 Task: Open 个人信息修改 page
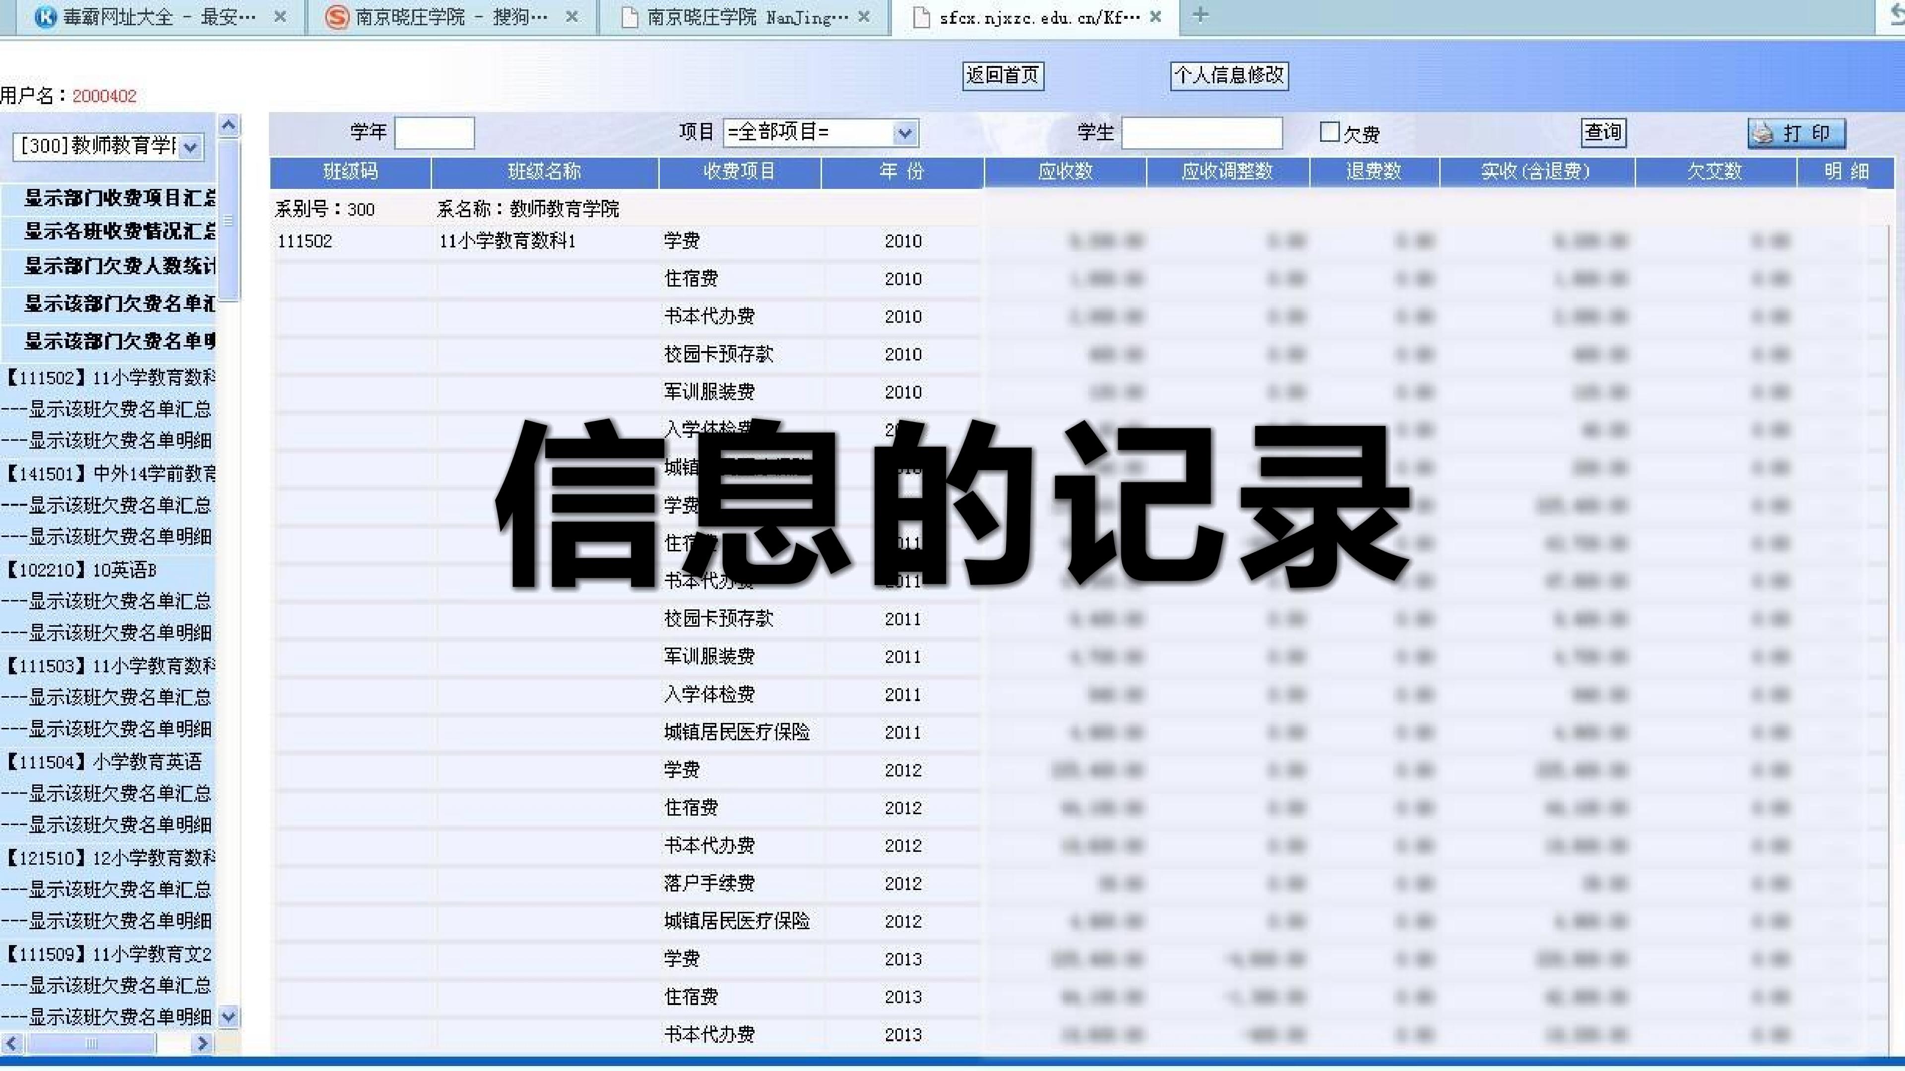(x=1229, y=75)
